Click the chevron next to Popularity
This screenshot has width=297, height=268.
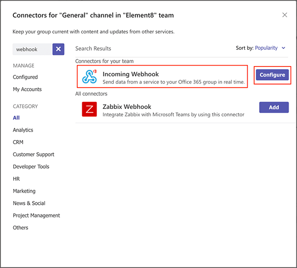284,48
